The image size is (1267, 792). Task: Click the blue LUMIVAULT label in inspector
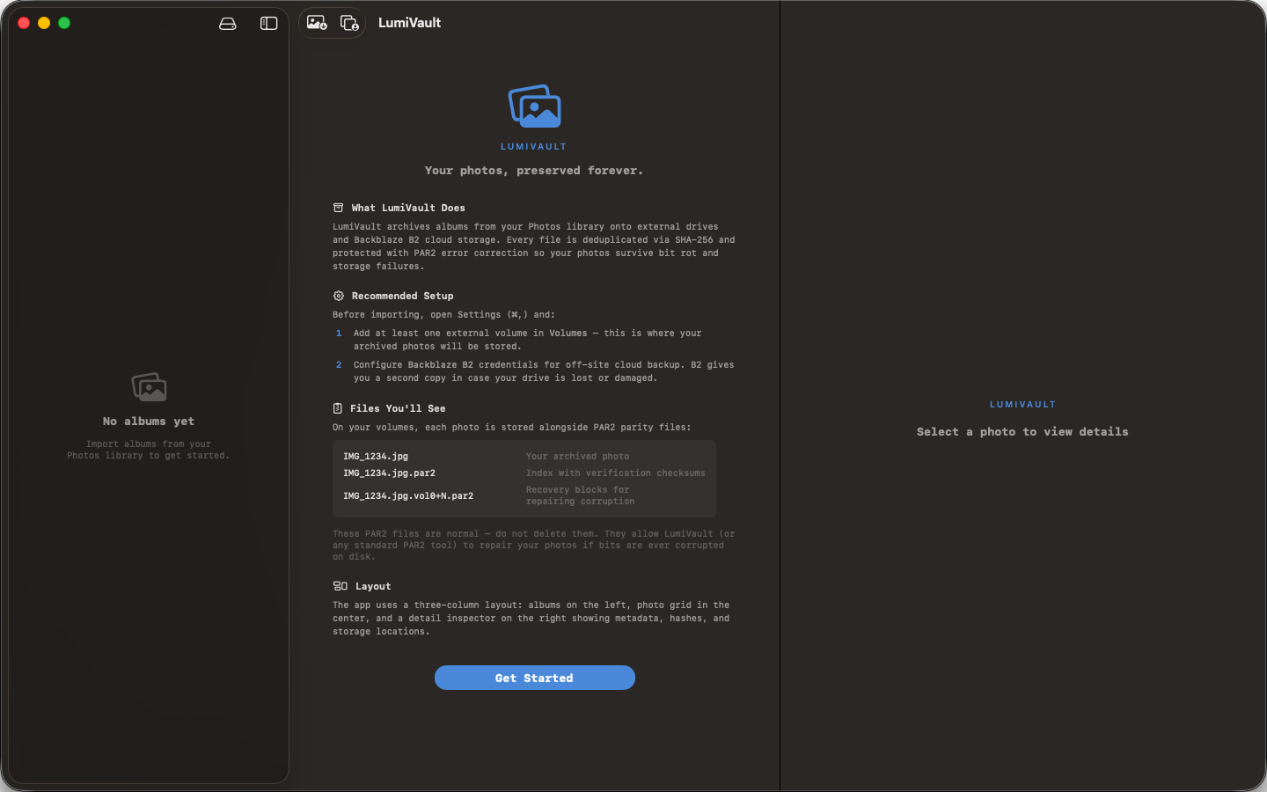[x=1022, y=405]
